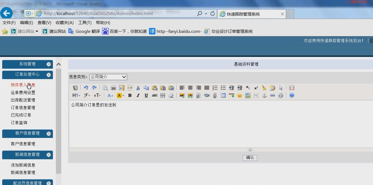Insert a numbered list
The image size is (373, 185).
[215, 88]
